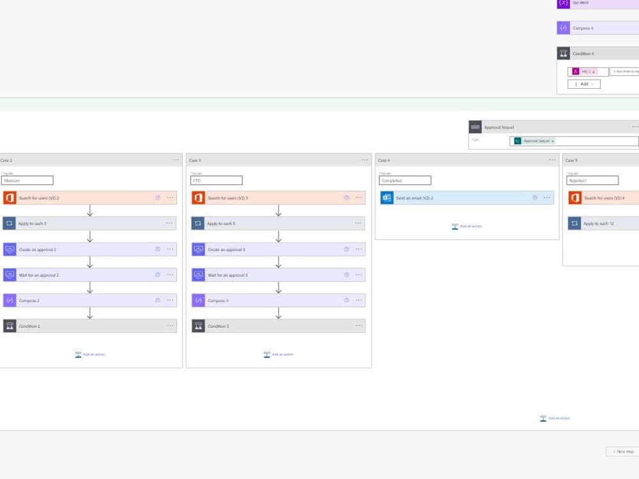Click the Var Html variable icon
This screenshot has width=639, height=479.
click(x=563, y=4)
